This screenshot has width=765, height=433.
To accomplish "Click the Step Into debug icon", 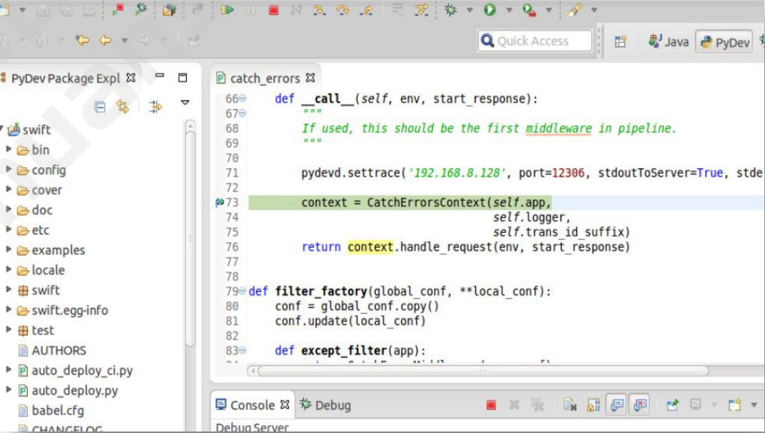I will coord(320,10).
